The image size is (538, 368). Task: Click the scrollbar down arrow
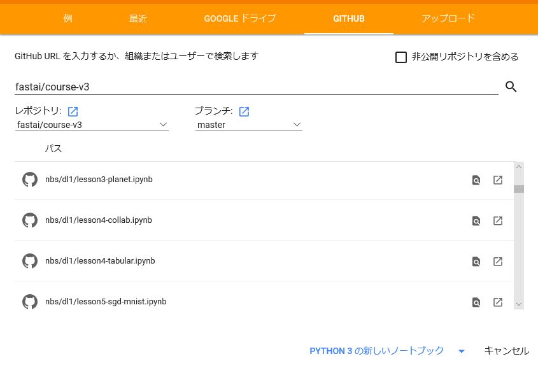coord(519,304)
